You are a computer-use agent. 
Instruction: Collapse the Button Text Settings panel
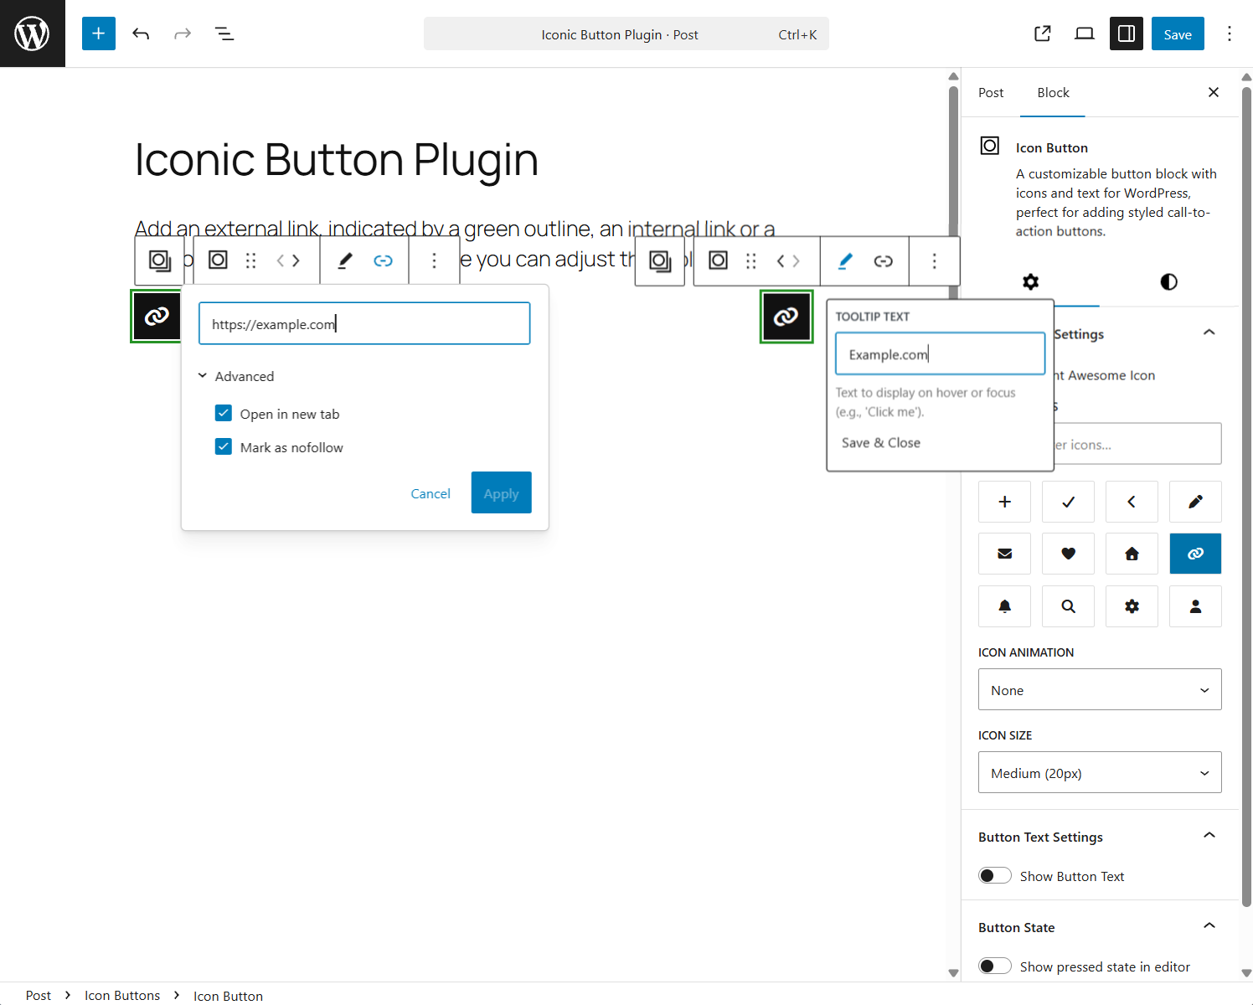point(1100,837)
